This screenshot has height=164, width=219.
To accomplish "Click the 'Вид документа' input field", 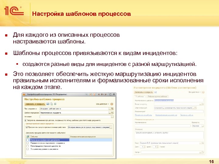I will coord(74,109).
